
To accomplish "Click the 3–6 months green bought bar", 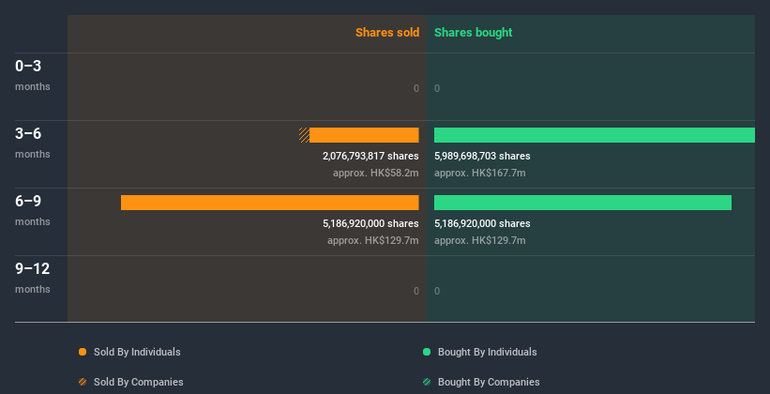I will point(595,135).
